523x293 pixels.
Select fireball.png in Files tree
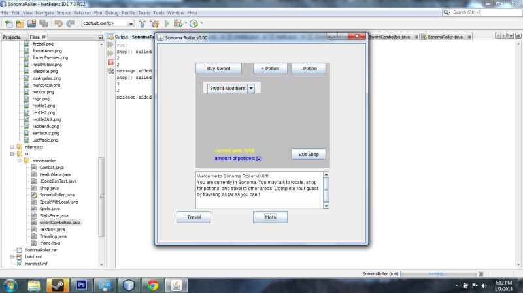pyautogui.click(x=42, y=44)
